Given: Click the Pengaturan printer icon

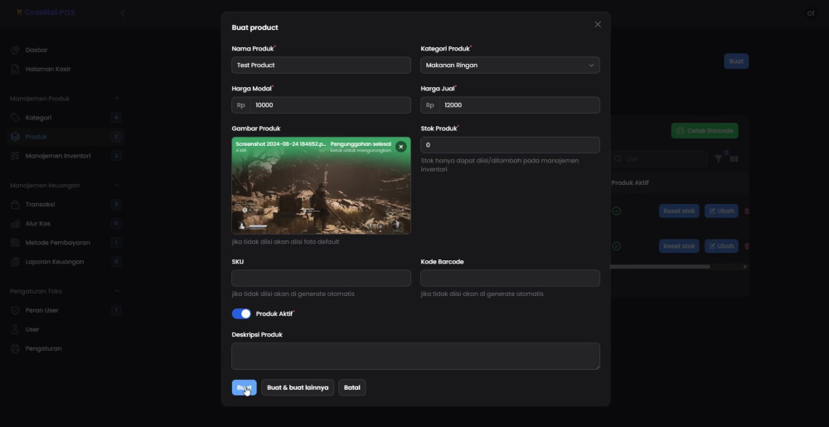Looking at the screenshot, I should 15,347.
